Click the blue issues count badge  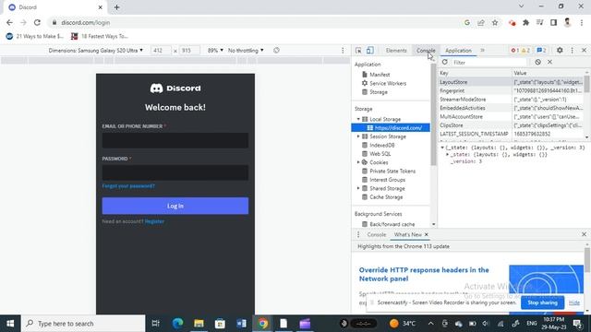click(542, 51)
